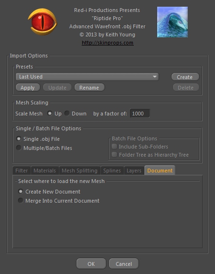Confirm import with the OK button
215x274 pixels.
click(x=91, y=263)
